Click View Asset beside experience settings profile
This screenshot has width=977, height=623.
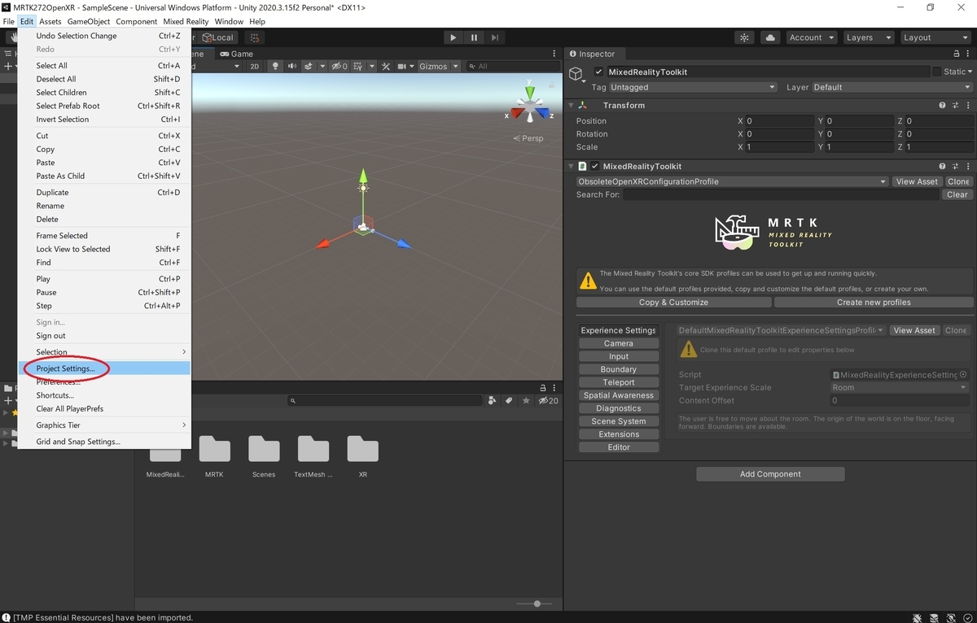(x=914, y=330)
